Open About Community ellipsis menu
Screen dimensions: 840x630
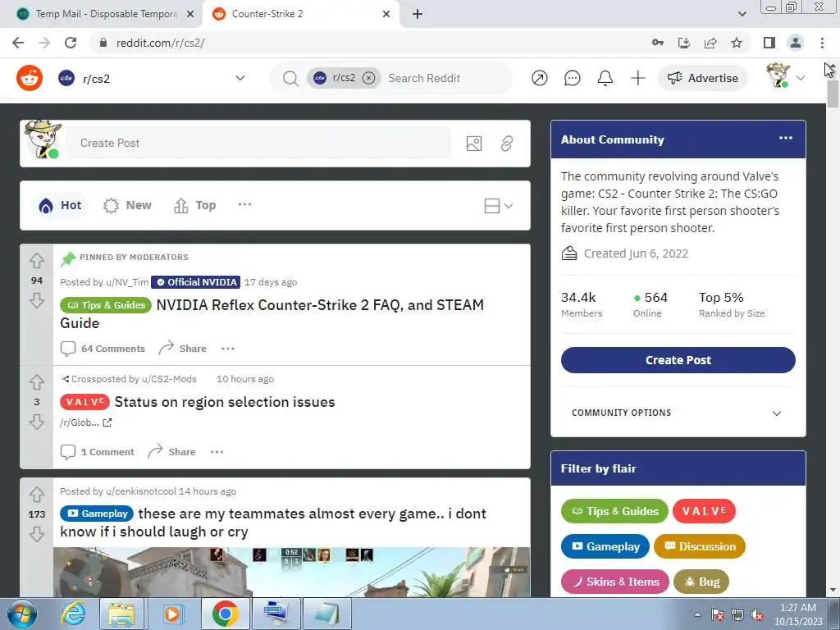click(785, 138)
